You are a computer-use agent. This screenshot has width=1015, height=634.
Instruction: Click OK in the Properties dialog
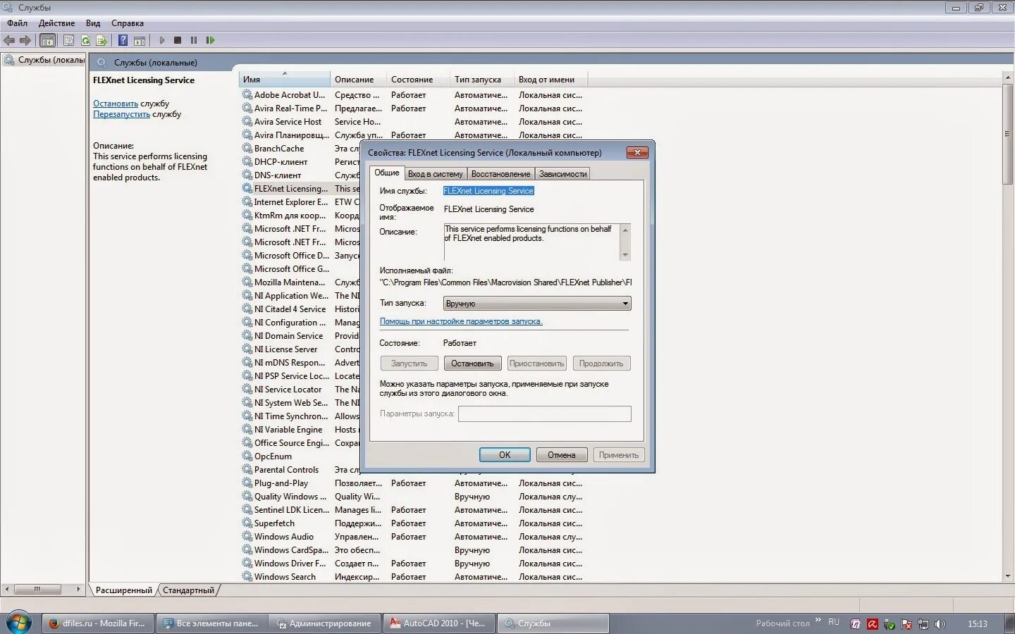(x=505, y=455)
